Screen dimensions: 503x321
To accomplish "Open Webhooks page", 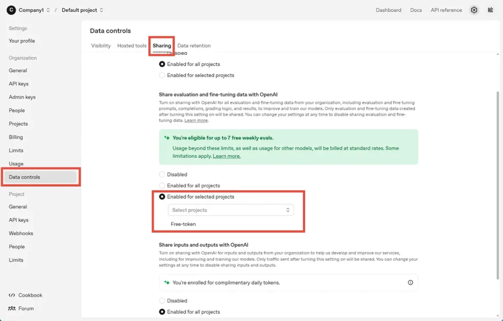I will coord(21,234).
